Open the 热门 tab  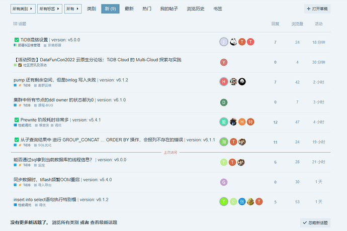click(x=147, y=9)
